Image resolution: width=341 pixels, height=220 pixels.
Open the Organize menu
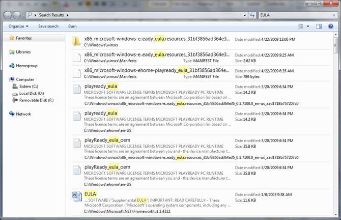coord(18,26)
